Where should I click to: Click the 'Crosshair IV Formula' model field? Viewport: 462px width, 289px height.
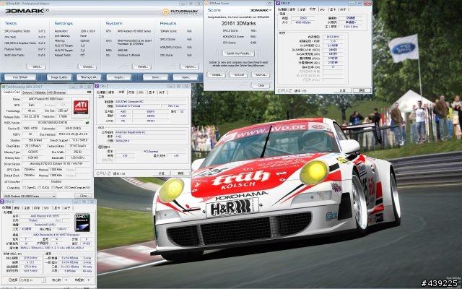(138, 106)
